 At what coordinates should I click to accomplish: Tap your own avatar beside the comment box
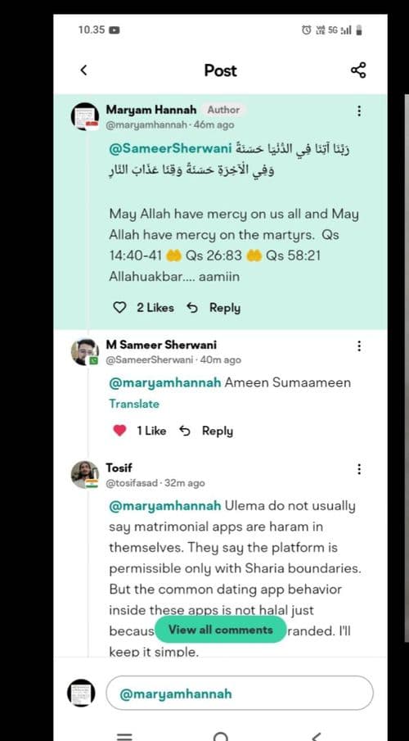pyautogui.click(x=81, y=694)
